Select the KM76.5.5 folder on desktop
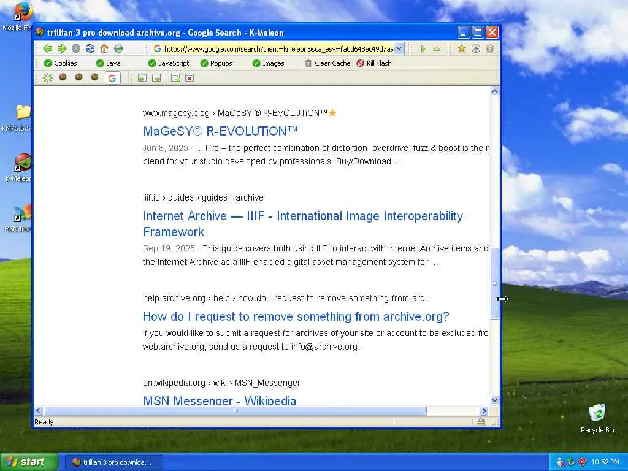Viewport: 628px width, 471px height. pos(17,118)
